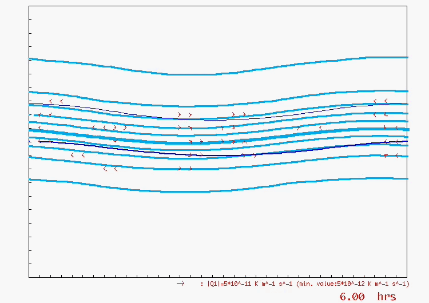Click the leftmost red arrow of the top-left pair
Screen dimensions: 429x303
point(51,101)
